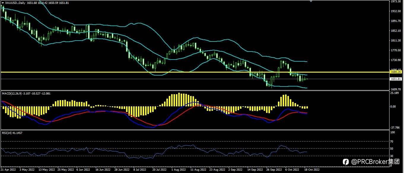The width and height of the screenshot is (404, 173).
Task: Click the MACD(12,26,9) indicator label
Action: click(12, 93)
